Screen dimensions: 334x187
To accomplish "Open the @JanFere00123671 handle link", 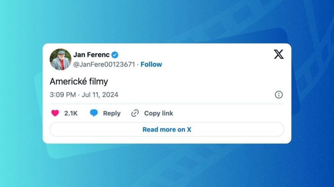I will point(104,65).
